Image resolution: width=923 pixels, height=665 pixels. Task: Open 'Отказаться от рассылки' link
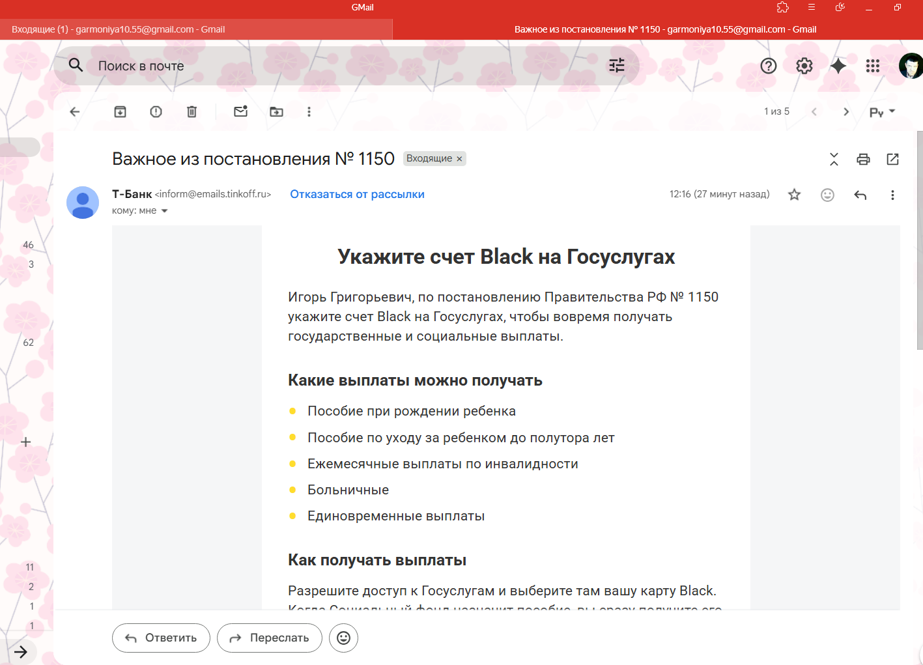pos(356,194)
